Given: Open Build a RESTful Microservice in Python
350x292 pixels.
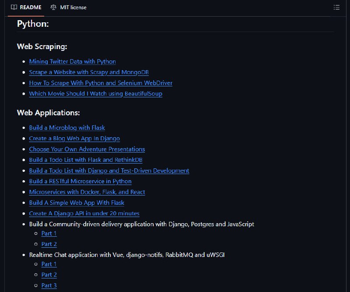Looking at the screenshot, I should pos(80,182).
